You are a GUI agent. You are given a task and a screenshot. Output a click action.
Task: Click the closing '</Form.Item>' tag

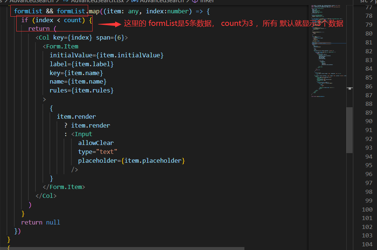[x=64, y=187]
